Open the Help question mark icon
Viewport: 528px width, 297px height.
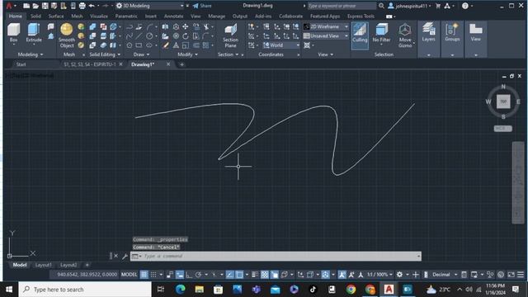click(465, 6)
